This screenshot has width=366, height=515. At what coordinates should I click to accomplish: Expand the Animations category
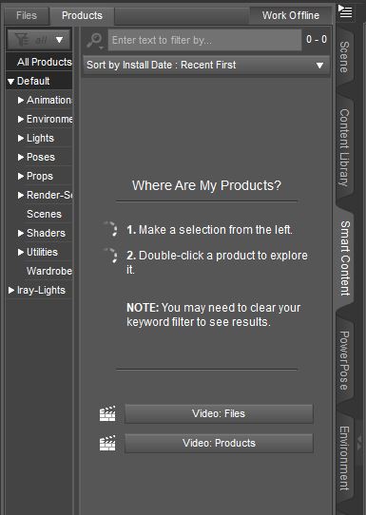click(21, 100)
